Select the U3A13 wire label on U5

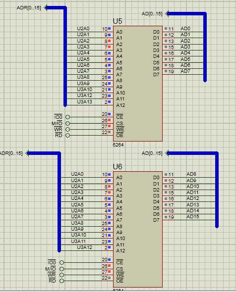tap(84, 101)
